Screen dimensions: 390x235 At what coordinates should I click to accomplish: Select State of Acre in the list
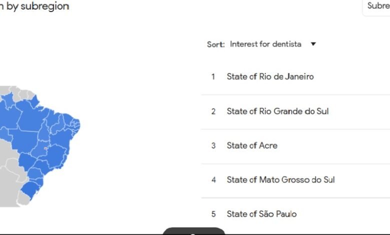[x=252, y=145]
